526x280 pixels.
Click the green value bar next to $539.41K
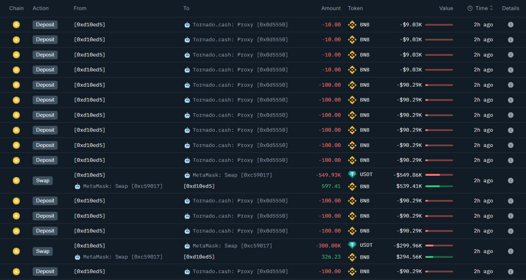[x=439, y=186]
